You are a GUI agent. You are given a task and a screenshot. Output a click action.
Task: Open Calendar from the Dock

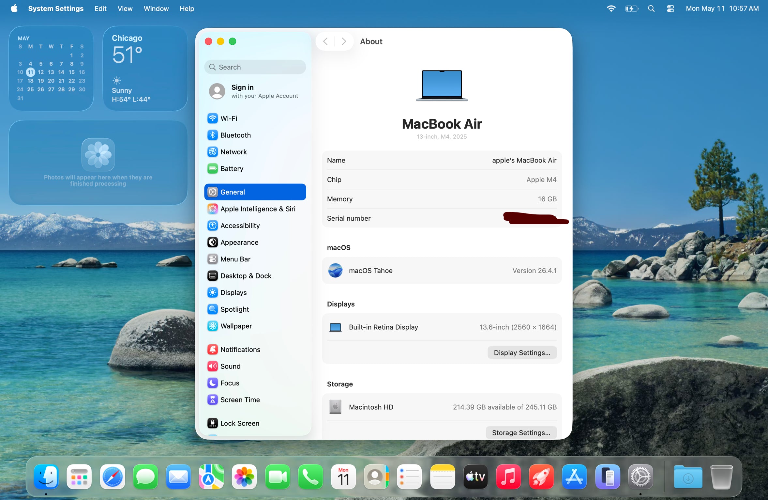point(343,477)
